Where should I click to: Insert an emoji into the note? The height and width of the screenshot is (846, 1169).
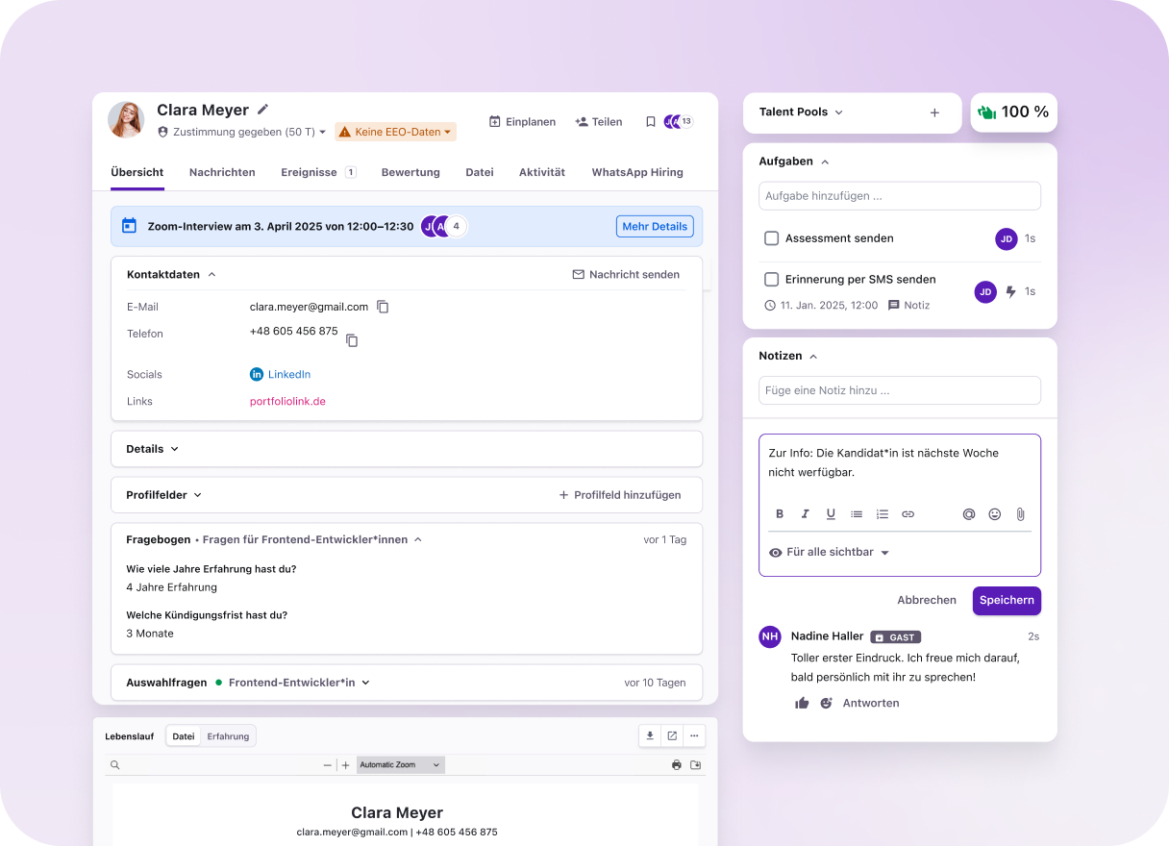(995, 514)
